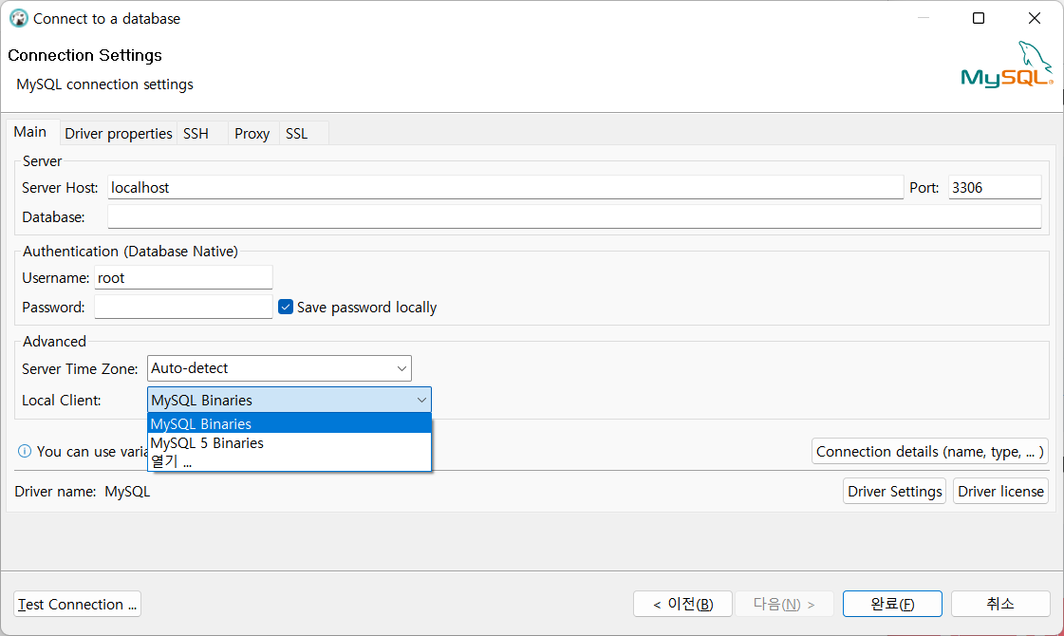The height and width of the screenshot is (636, 1064).
Task: Collapse the Local Client combo box
Action: point(289,400)
